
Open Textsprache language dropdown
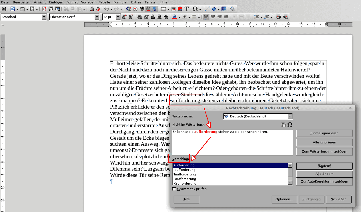pyautogui.click(x=290, y=116)
